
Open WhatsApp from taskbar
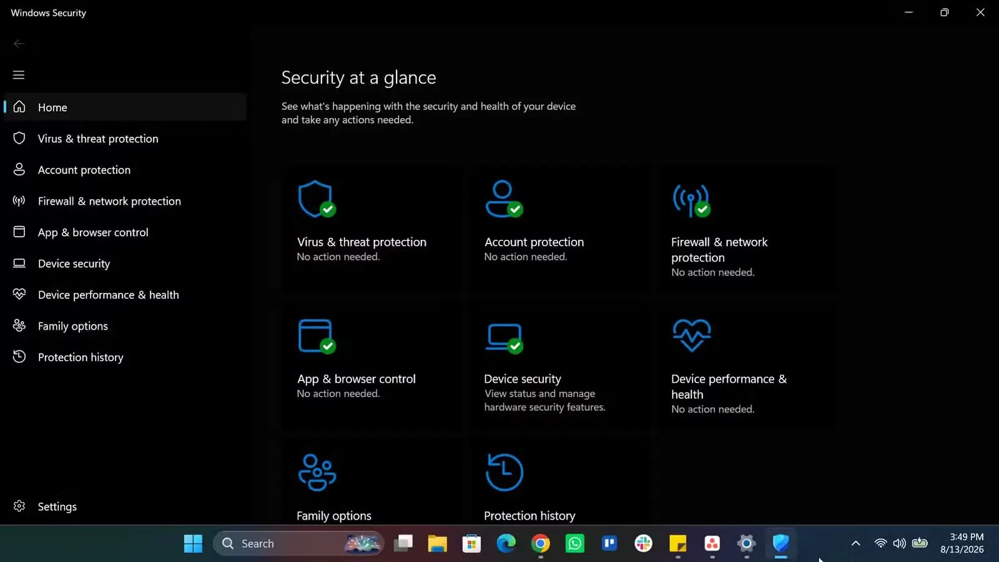click(x=574, y=544)
